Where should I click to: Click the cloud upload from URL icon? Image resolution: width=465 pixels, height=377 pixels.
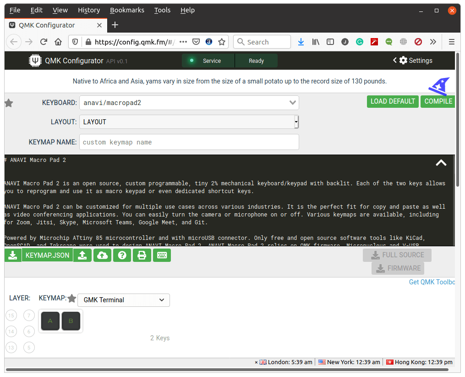(102, 255)
